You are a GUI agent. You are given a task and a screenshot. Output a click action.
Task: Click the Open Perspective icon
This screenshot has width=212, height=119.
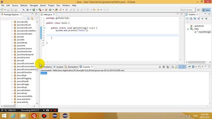coord(198,10)
